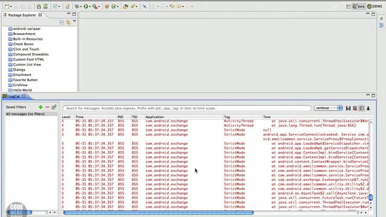Select the Dialogs project
The width and height of the screenshot is (386, 217).
[16, 70]
